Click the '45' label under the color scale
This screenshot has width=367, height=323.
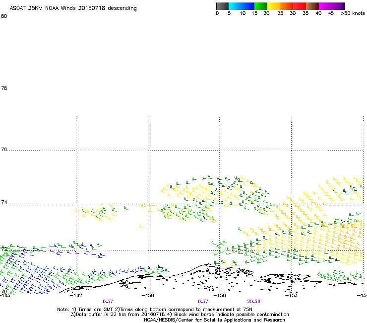point(331,13)
